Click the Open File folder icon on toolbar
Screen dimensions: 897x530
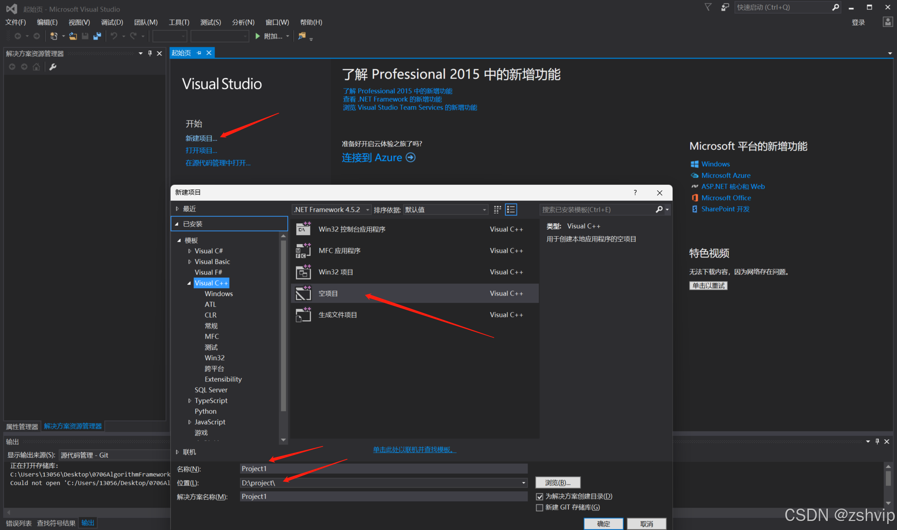[73, 36]
